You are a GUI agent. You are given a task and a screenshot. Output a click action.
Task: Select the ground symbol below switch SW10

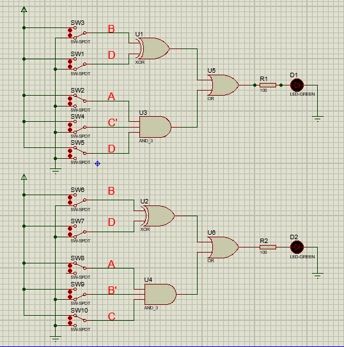(56, 339)
